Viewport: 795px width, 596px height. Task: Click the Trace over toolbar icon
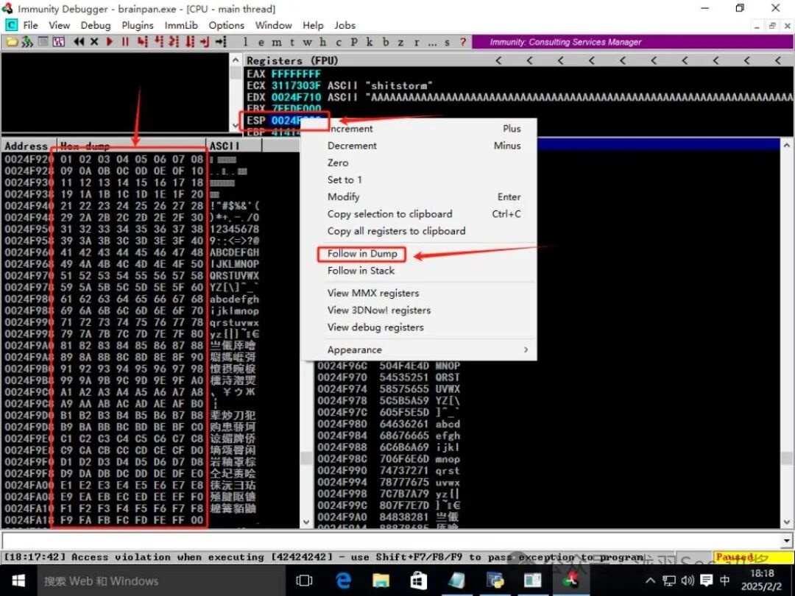[190, 42]
